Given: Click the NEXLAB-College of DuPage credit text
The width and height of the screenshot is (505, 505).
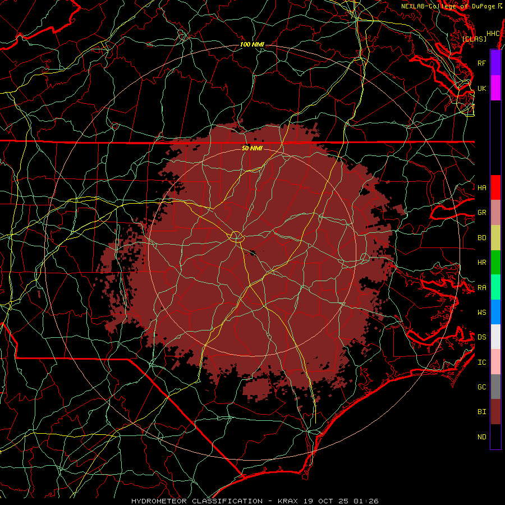Looking at the screenshot, I should pos(448,6).
